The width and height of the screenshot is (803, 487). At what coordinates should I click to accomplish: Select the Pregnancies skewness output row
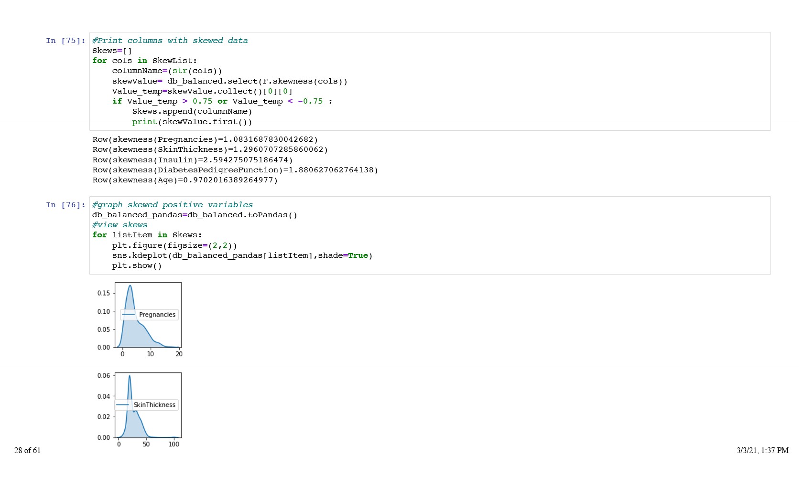205,139
